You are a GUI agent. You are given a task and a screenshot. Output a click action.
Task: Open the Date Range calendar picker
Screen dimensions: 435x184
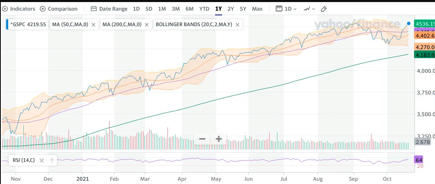[x=109, y=9]
